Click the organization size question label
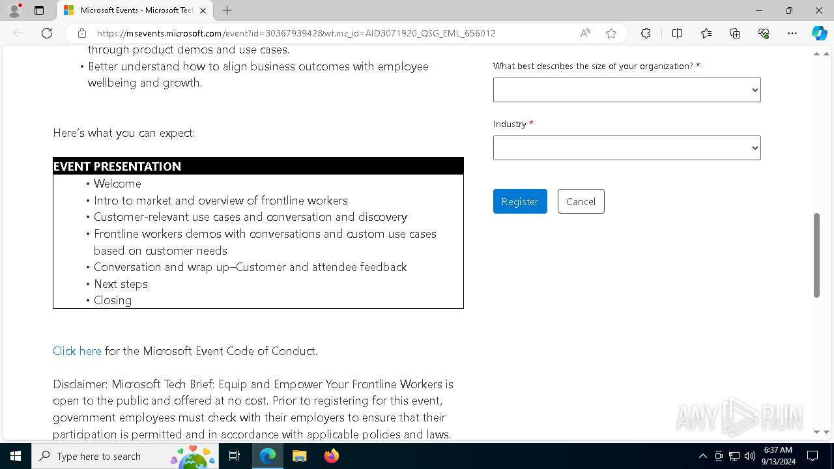 coord(593,66)
